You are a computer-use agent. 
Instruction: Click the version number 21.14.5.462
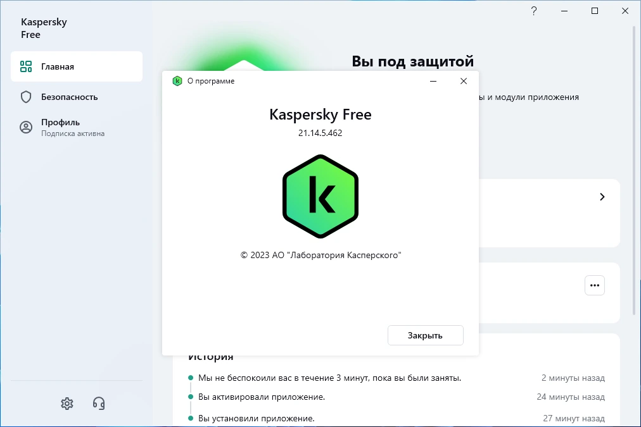[320, 133]
